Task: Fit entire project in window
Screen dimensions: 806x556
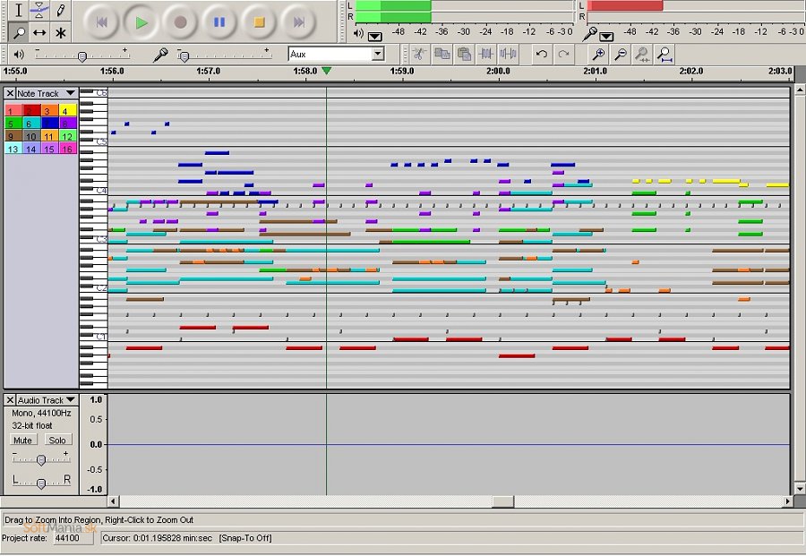Action: [665, 54]
